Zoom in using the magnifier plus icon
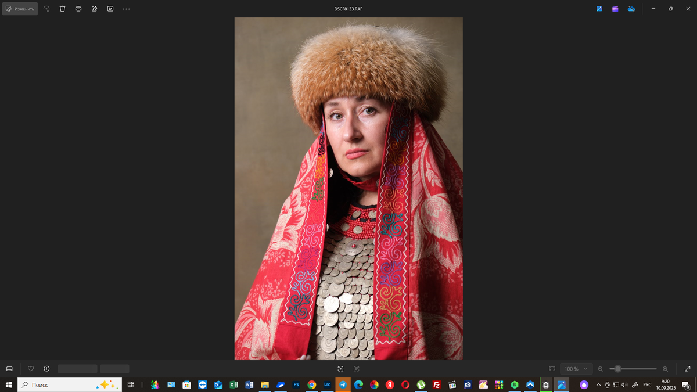The height and width of the screenshot is (392, 697). coord(664,368)
